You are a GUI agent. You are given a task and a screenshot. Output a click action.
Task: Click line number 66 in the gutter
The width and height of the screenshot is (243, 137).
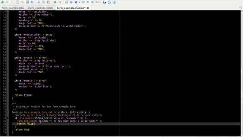click(5, 95)
